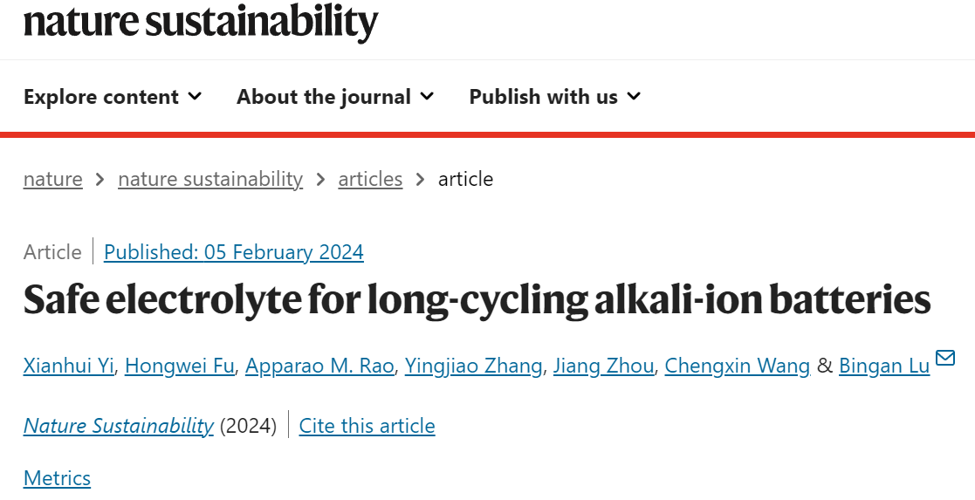This screenshot has height=500, width=975.
Task: Open author Hongwei Fu's details
Action: click(180, 366)
